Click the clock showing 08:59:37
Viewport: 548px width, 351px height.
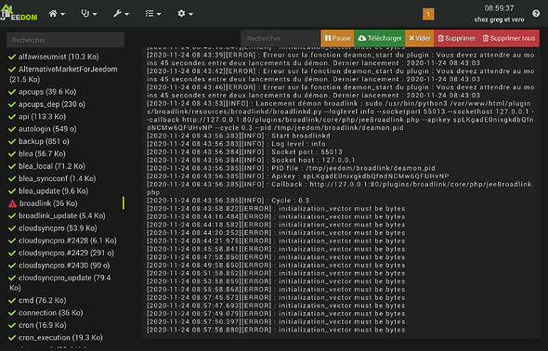[499, 8]
